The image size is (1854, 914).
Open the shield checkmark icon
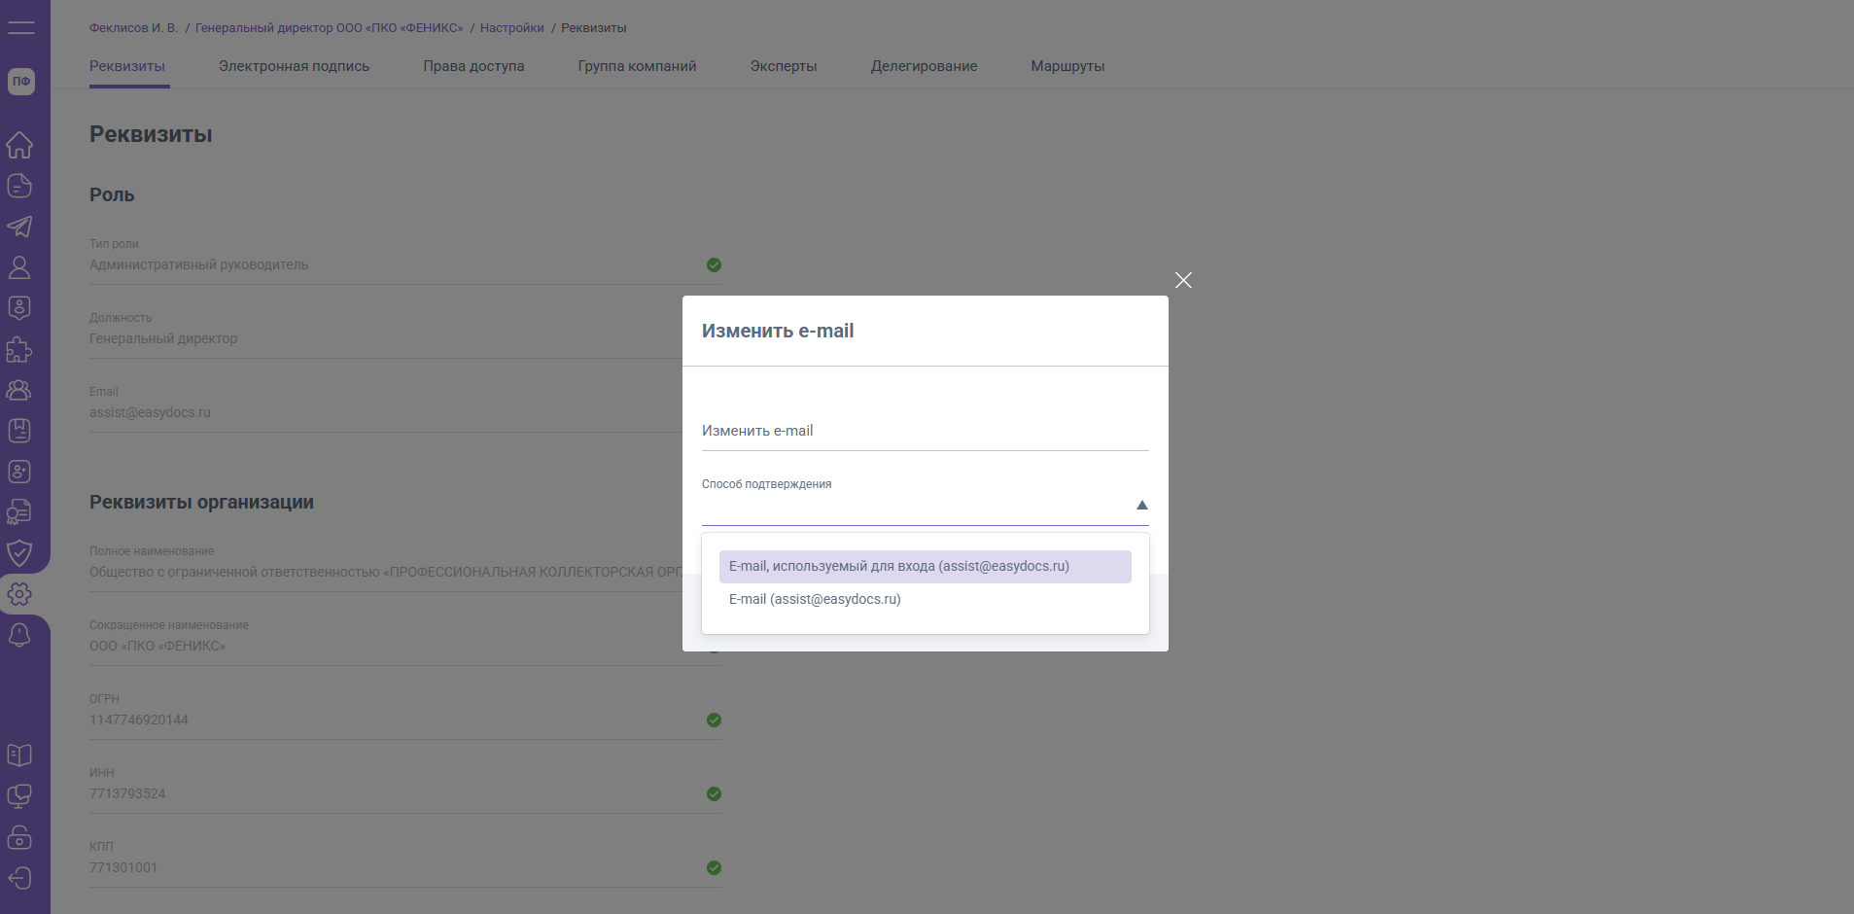[19, 553]
